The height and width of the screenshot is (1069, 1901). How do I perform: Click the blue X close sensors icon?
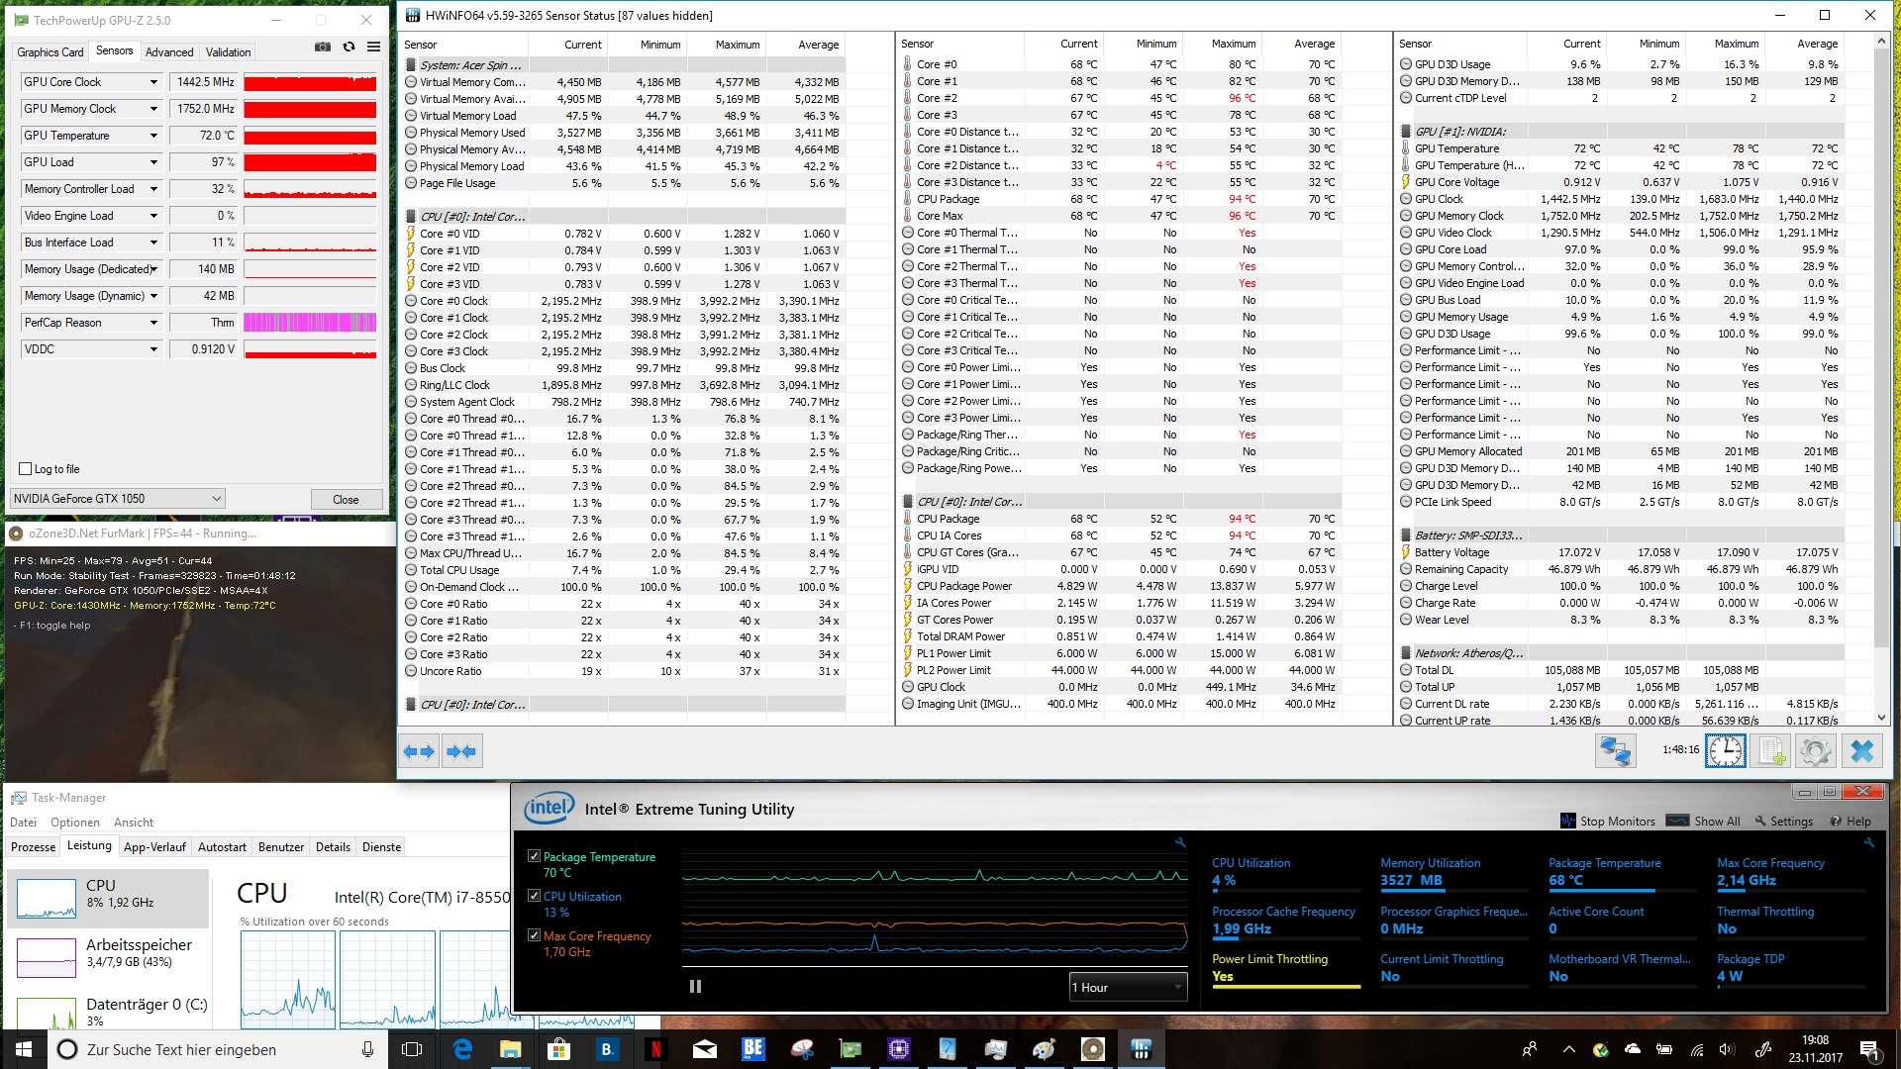[x=1861, y=751]
